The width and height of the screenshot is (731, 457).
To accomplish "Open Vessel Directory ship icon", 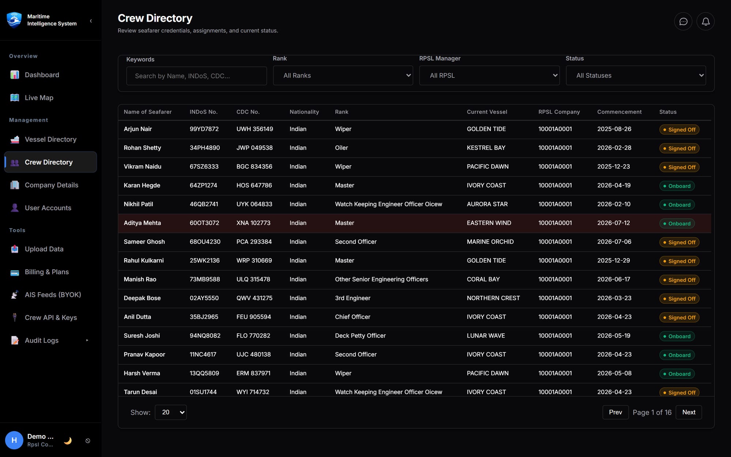I will point(15,139).
